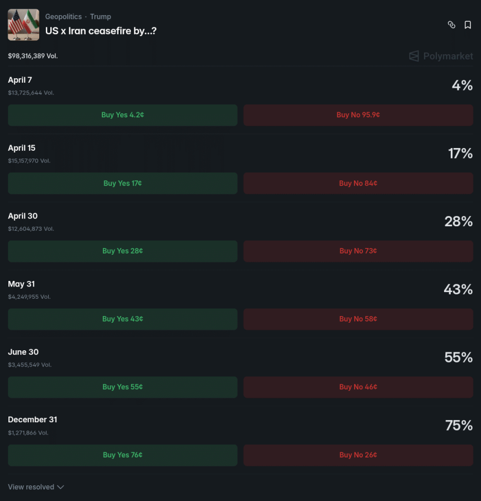Buy Yes at 4.2¢ for April 7
Image resolution: width=481 pixels, height=501 pixels.
click(122, 115)
